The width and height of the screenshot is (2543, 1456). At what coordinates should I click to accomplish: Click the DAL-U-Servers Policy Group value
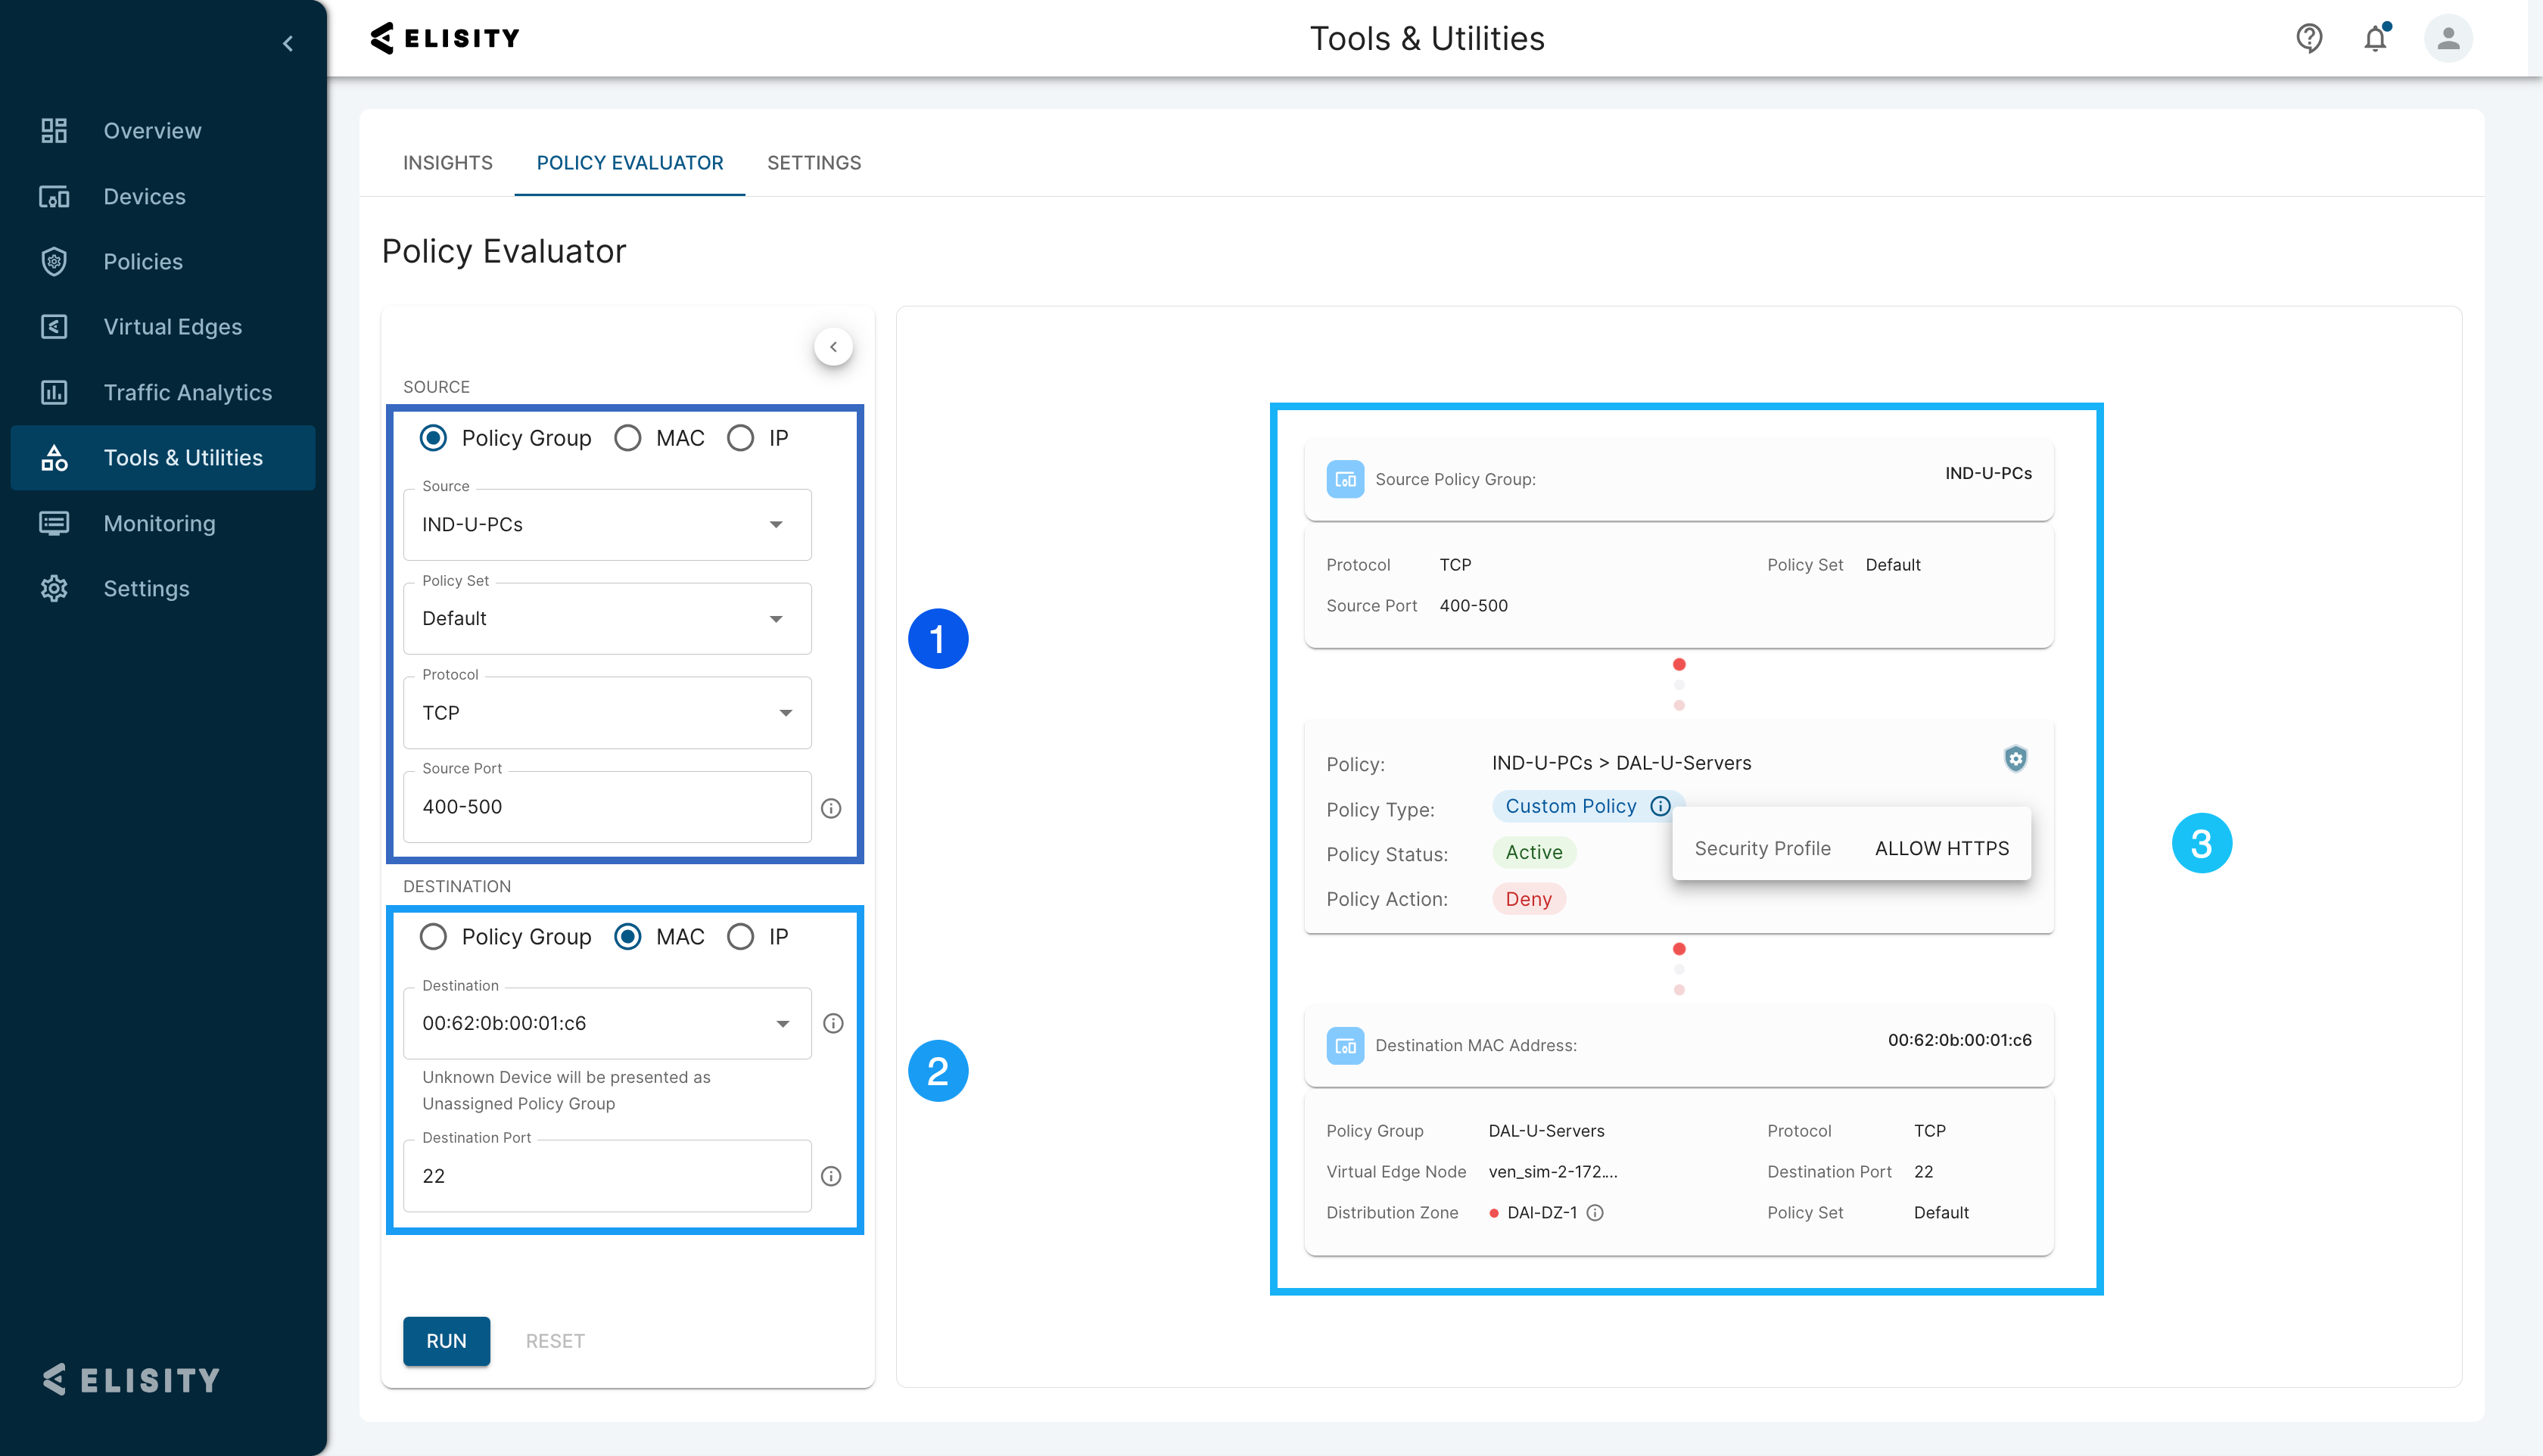pos(1546,1131)
